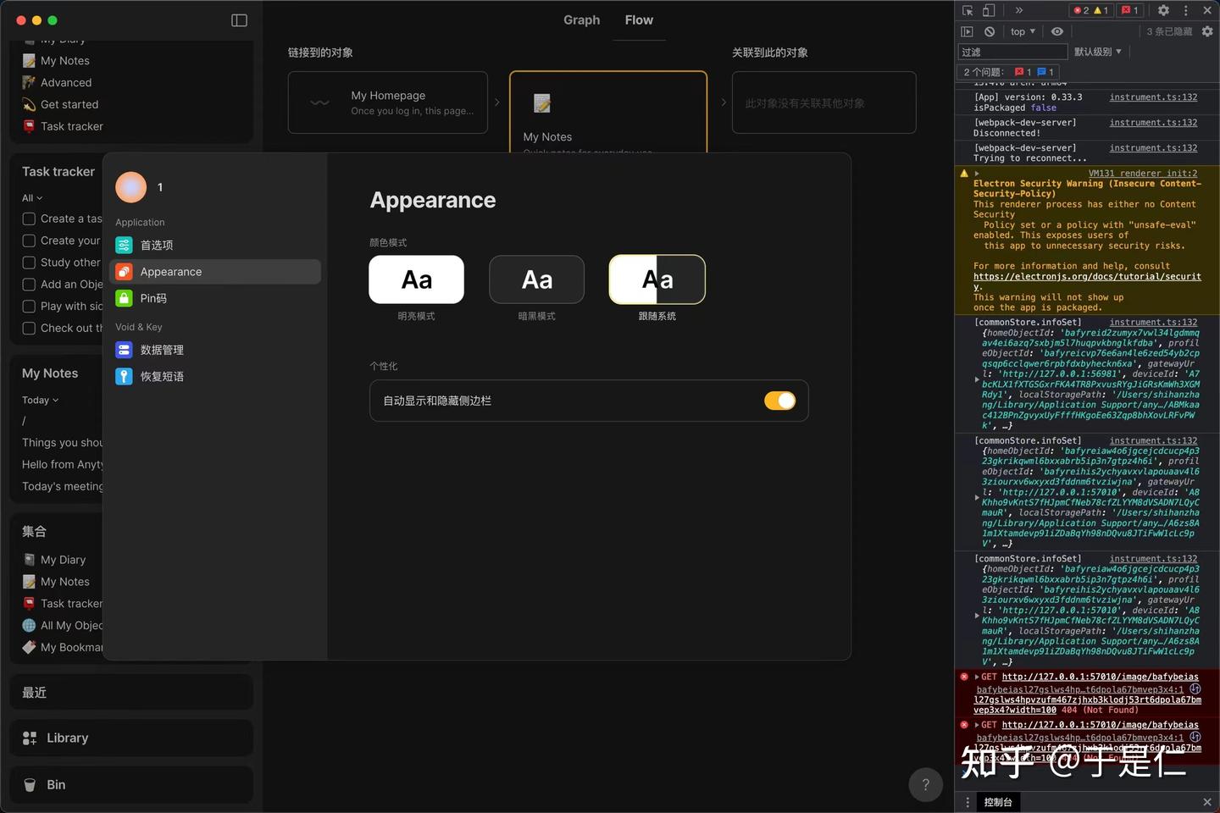
Task: Expand the Electron Security Warning triangle
Action: click(976, 174)
